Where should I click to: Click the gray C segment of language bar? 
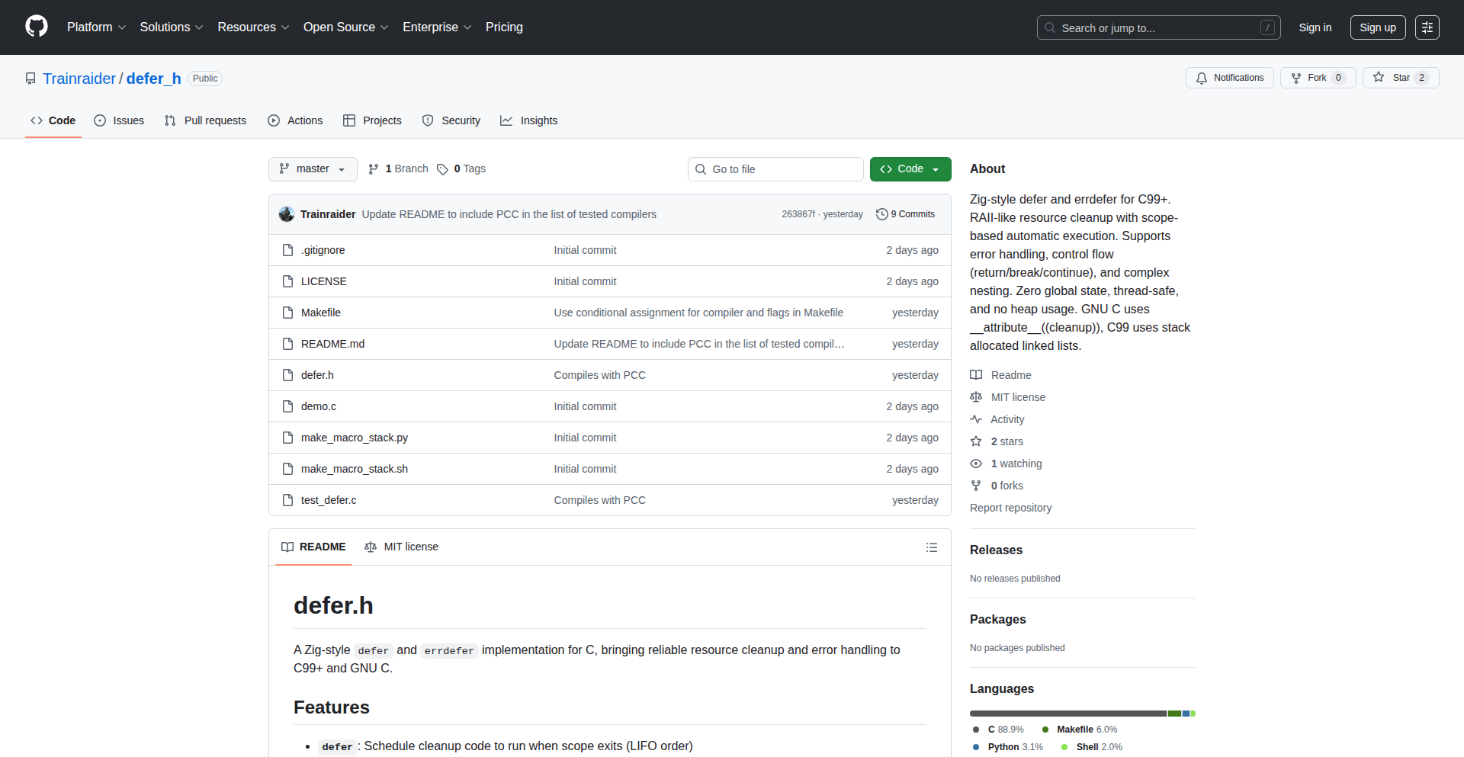click(1067, 714)
